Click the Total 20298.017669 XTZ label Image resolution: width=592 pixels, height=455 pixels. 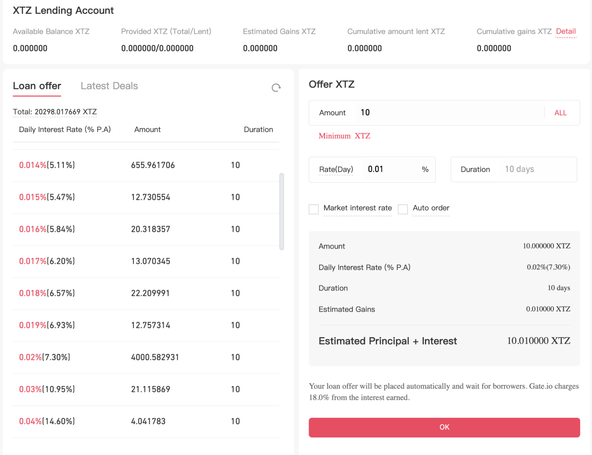pyautogui.click(x=55, y=112)
